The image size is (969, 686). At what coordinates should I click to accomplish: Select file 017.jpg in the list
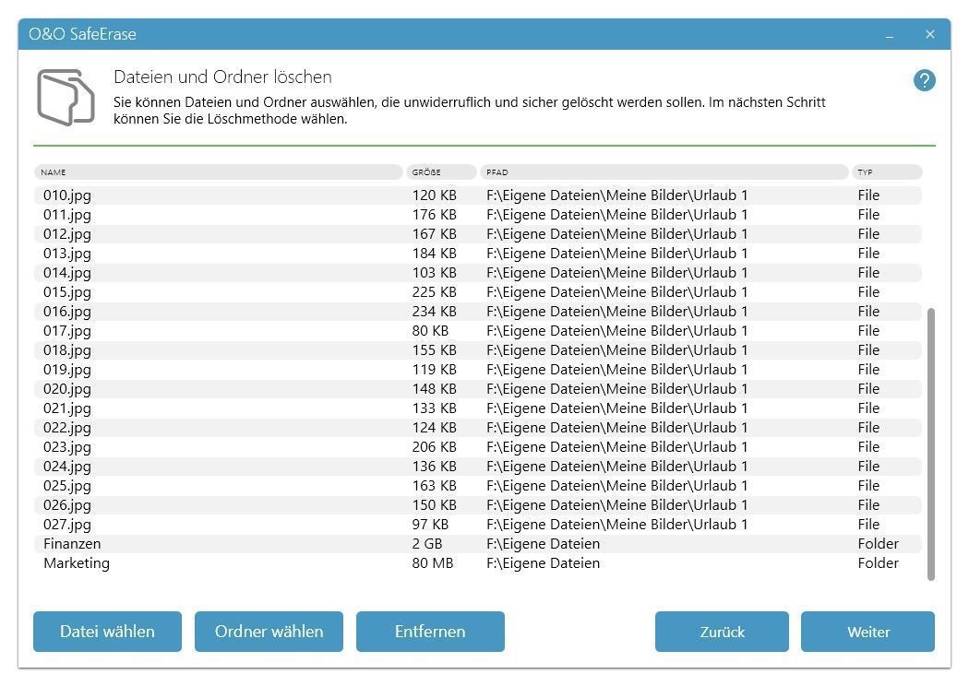[x=67, y=331]
